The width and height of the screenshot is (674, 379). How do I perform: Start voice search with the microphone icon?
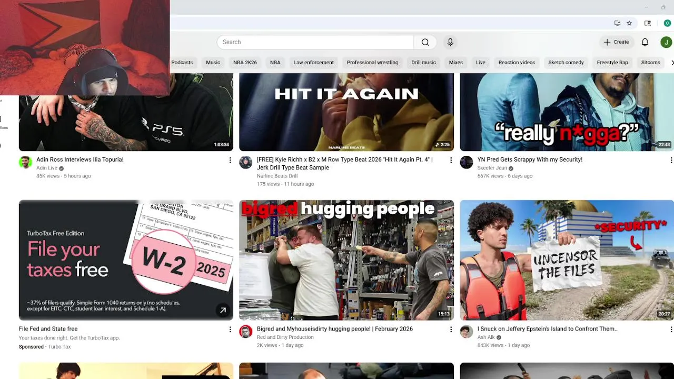tap(450, 42)
